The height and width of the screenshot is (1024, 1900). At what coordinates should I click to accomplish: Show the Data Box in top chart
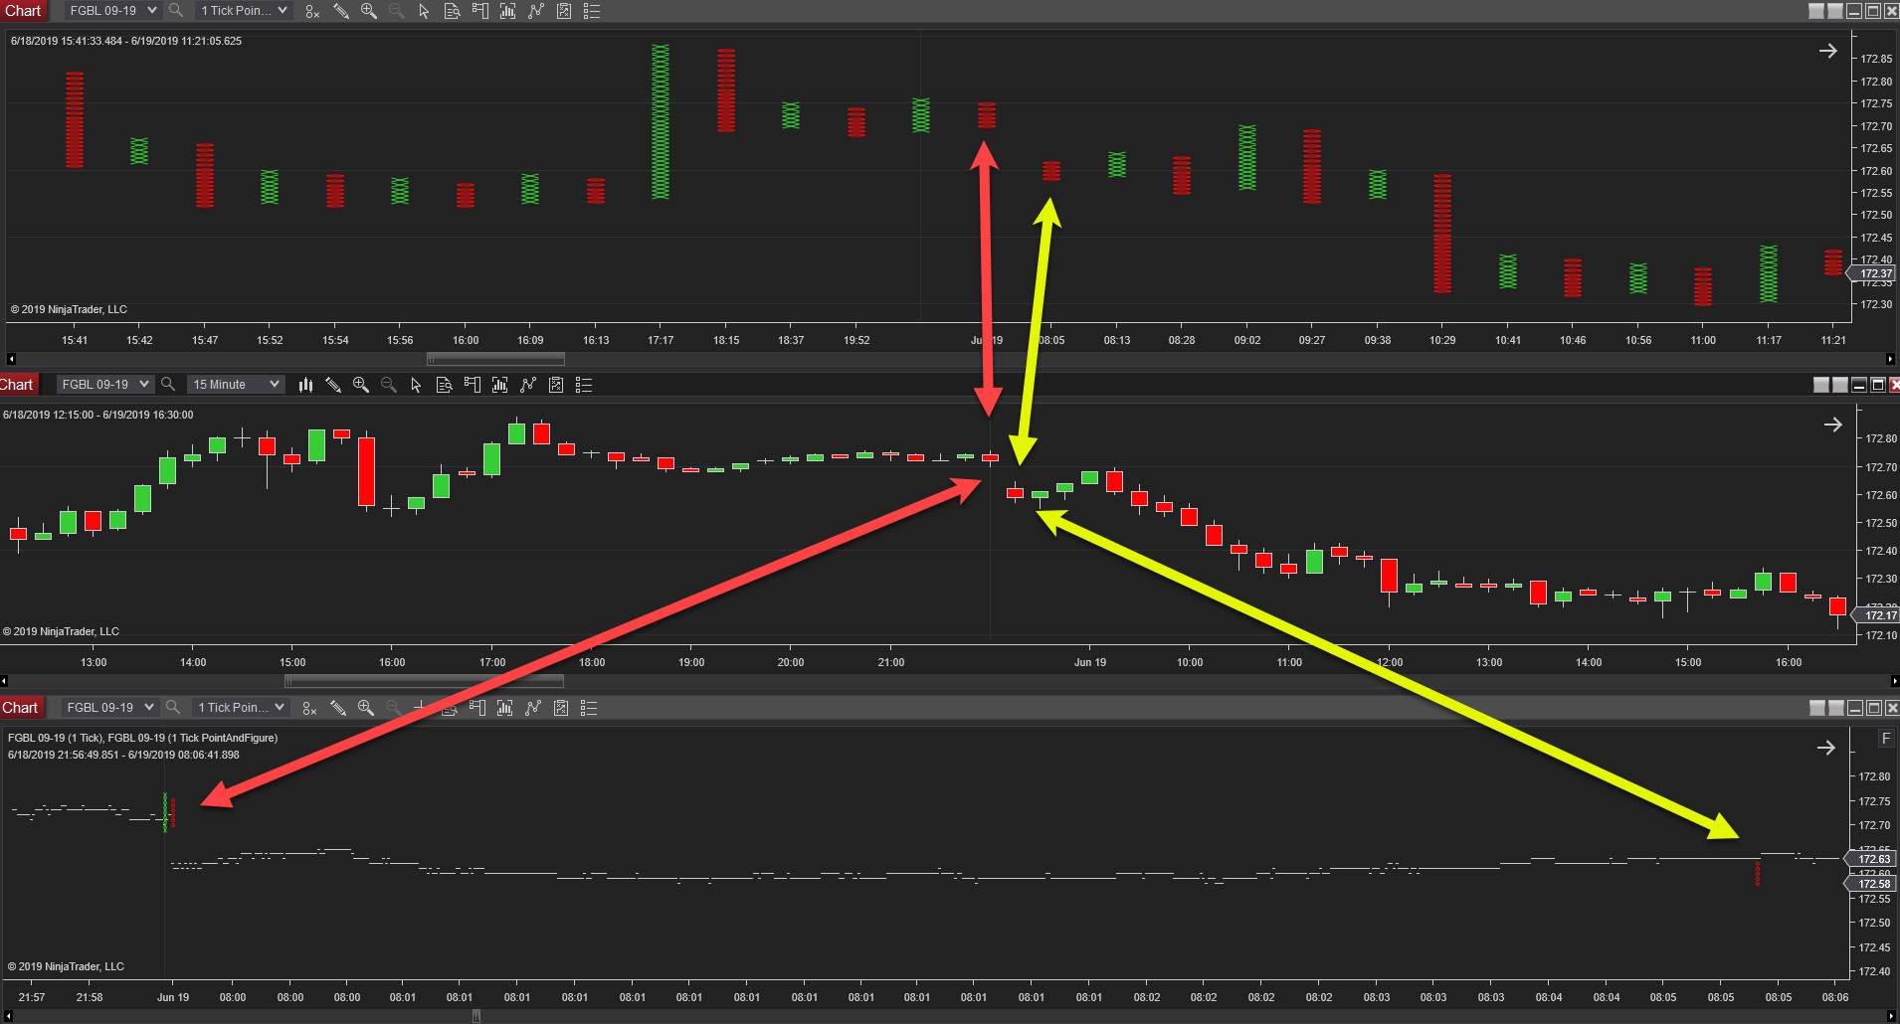[452, 11]
